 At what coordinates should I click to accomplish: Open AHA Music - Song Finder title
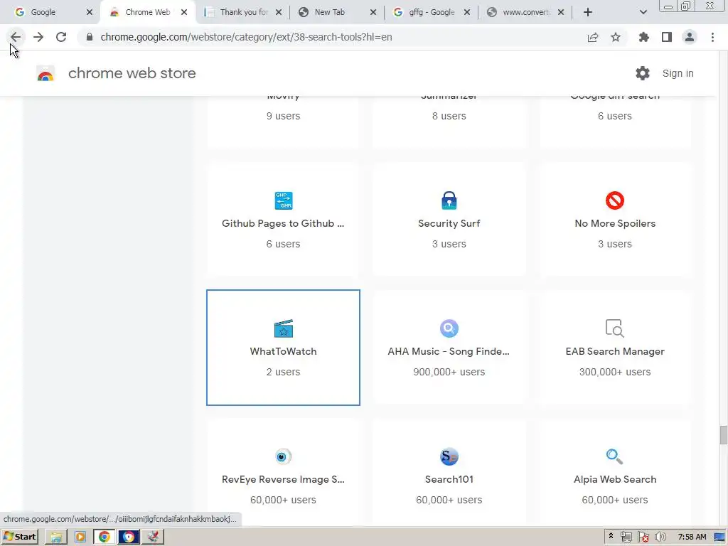coord(449,351)
